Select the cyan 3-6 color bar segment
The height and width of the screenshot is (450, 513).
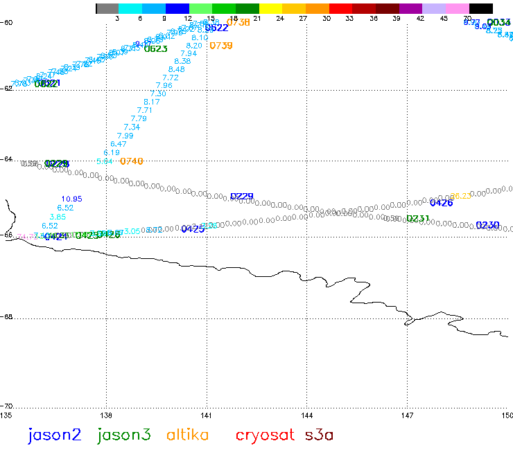[130, 8]
